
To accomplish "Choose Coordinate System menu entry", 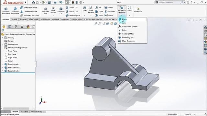I will [132, 26].
